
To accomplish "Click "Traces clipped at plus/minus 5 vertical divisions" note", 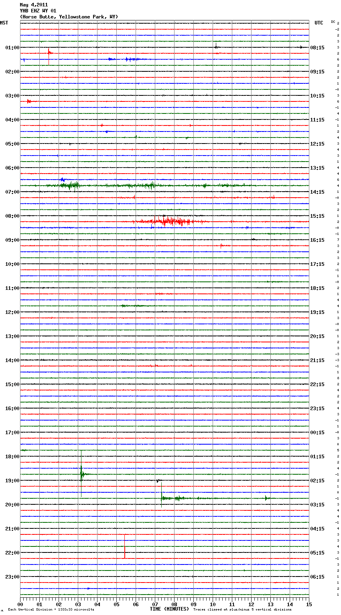I will [x=242, y=610].
